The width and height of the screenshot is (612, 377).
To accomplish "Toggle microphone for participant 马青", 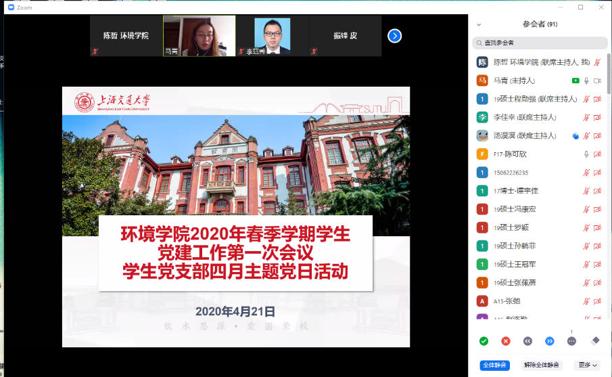I will click(x=586, y=81).
